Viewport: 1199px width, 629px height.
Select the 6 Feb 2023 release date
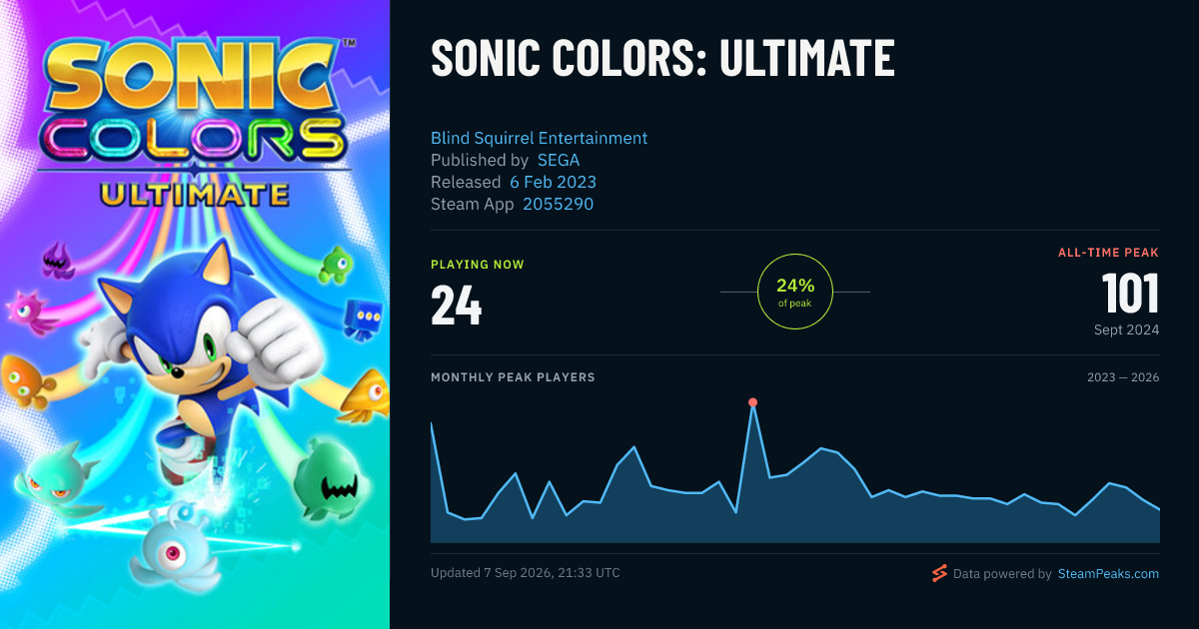pos(553,182)
